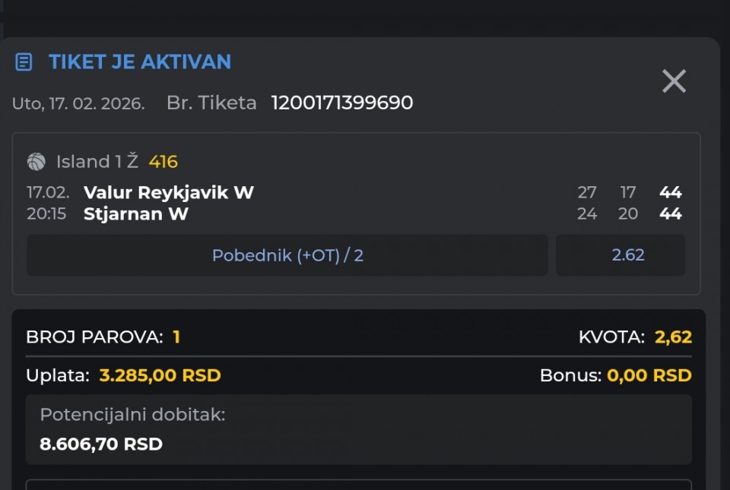Click the 20:15 match start time
The height and width of the screenshot is (490, 730).
(x=48, y=214)
